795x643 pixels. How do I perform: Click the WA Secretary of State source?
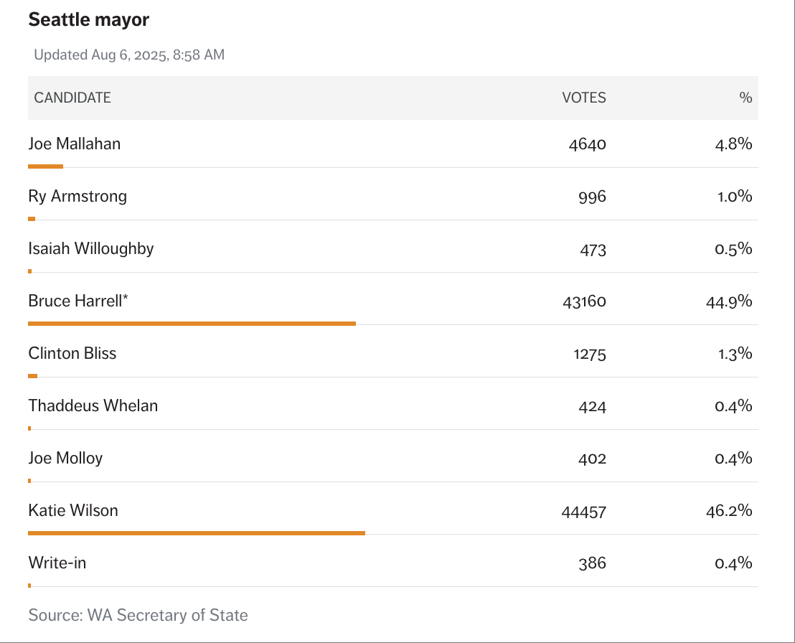click(x=138, y=615)
